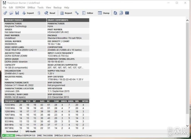Click the padlock write-protection icon
Image resolution: width=191 pixels, height=139 pixels.
pos(39,13)
